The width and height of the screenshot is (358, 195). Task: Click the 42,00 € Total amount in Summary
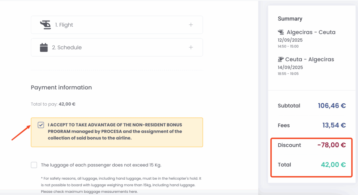click(x=333, y=165)
